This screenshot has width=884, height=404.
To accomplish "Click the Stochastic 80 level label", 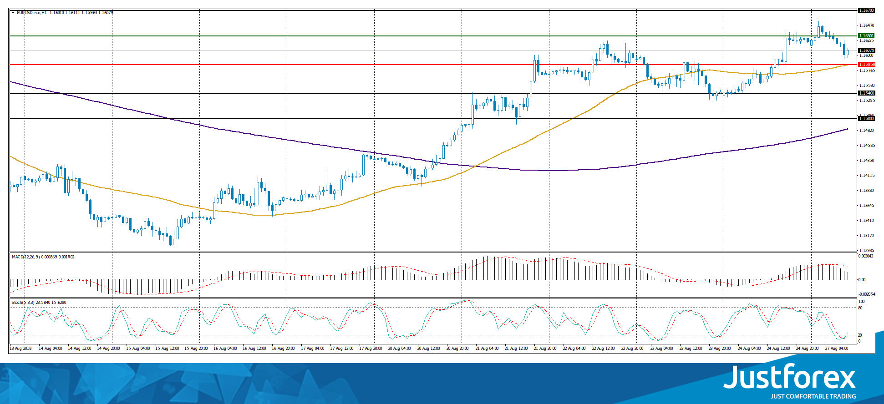I will 860,308.
